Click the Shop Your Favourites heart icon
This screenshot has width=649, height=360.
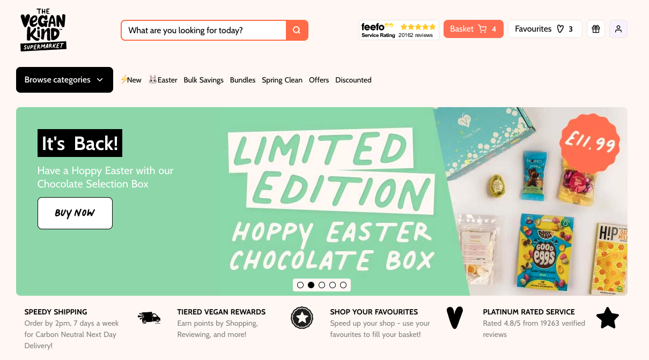pos(454,318)
